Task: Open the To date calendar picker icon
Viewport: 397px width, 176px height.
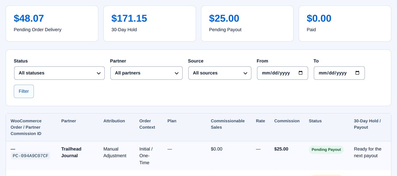Action: (x=357, y=73)
